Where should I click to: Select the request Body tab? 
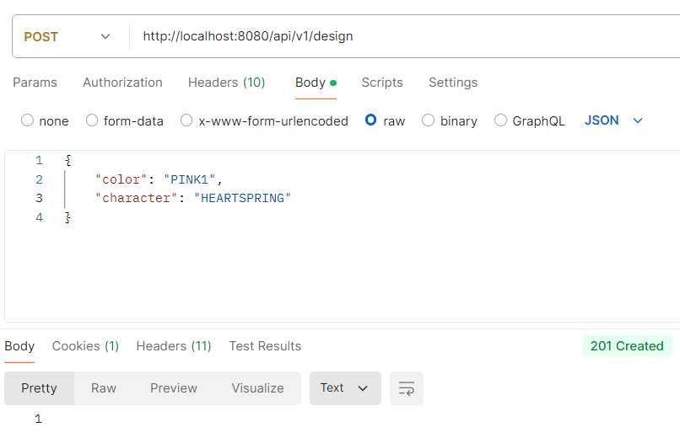click(316, 83)
